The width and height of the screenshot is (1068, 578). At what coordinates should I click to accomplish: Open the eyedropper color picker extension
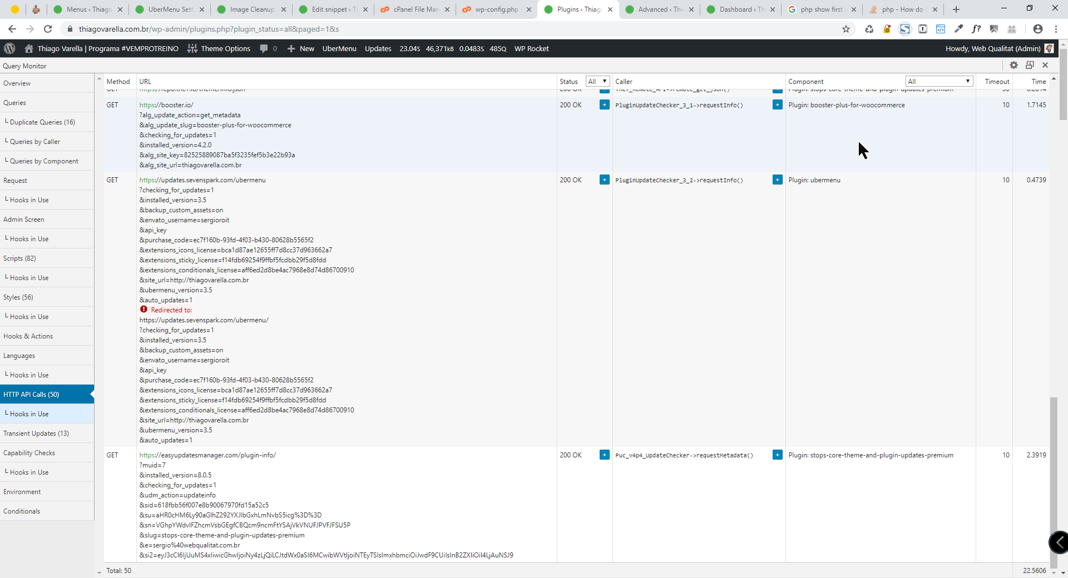click(x=958, y=29)
